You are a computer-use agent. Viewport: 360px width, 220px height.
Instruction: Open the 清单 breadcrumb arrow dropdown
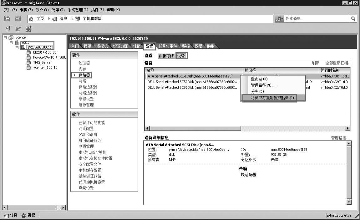click(72, 18)
